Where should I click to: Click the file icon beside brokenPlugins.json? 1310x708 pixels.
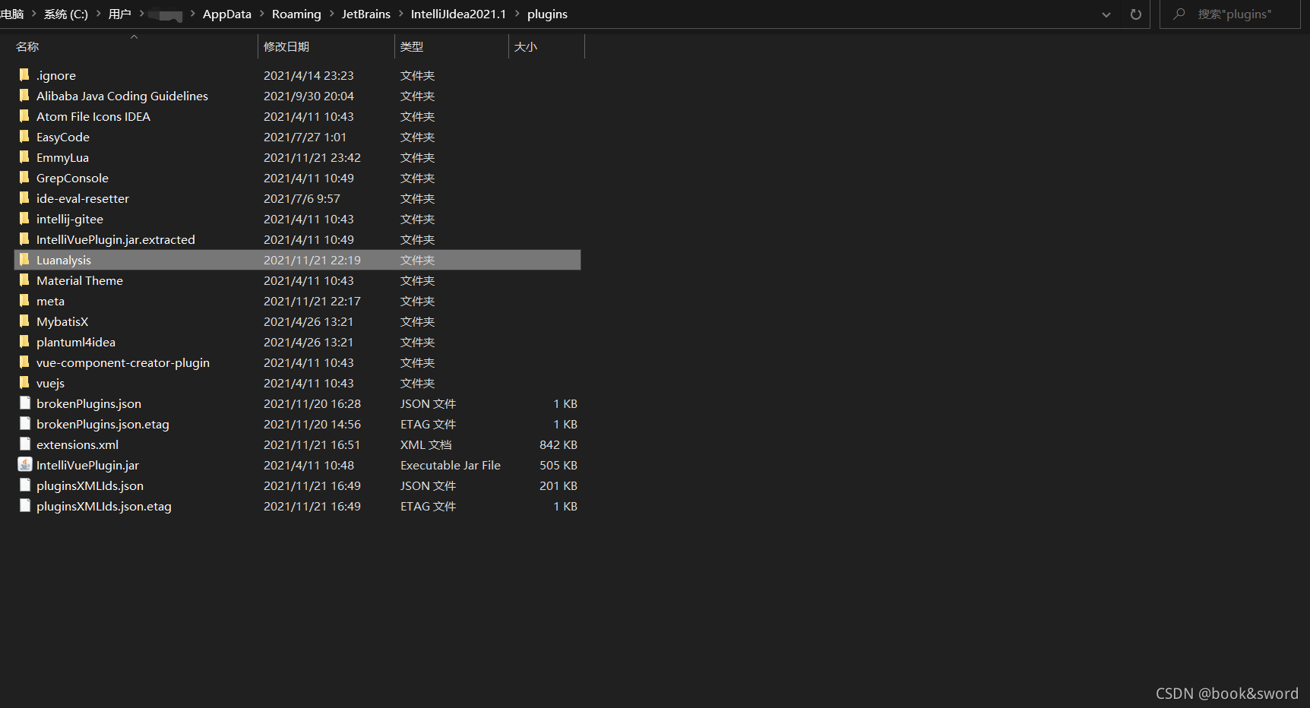pos(25,403)
